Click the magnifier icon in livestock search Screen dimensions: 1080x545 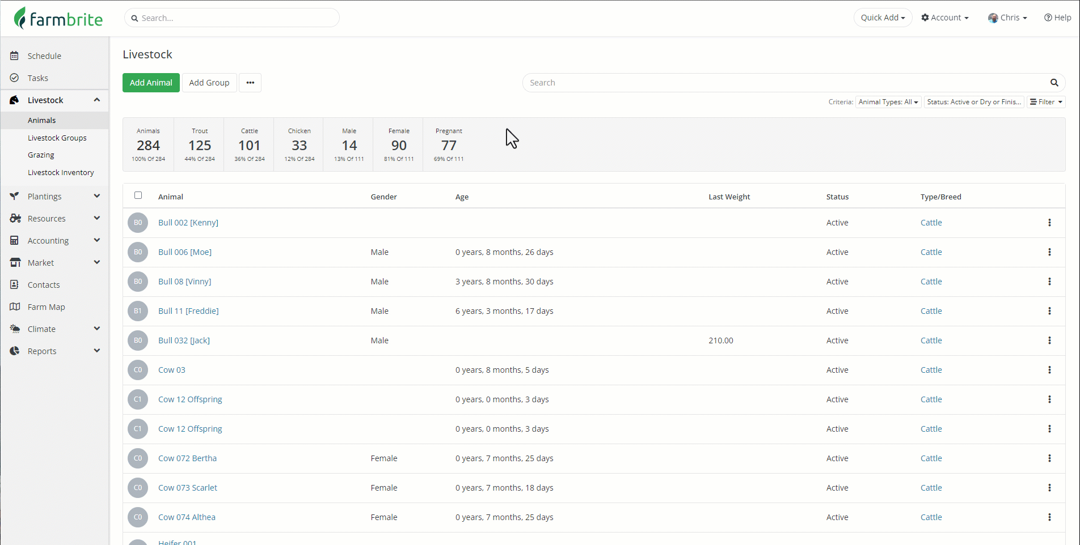point(1054,83)
